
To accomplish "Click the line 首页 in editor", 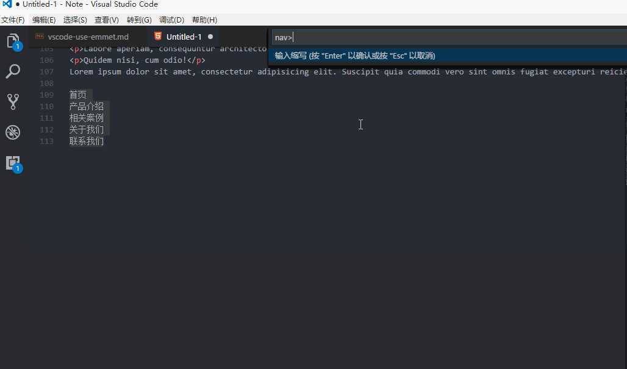I will click(78, 95).
